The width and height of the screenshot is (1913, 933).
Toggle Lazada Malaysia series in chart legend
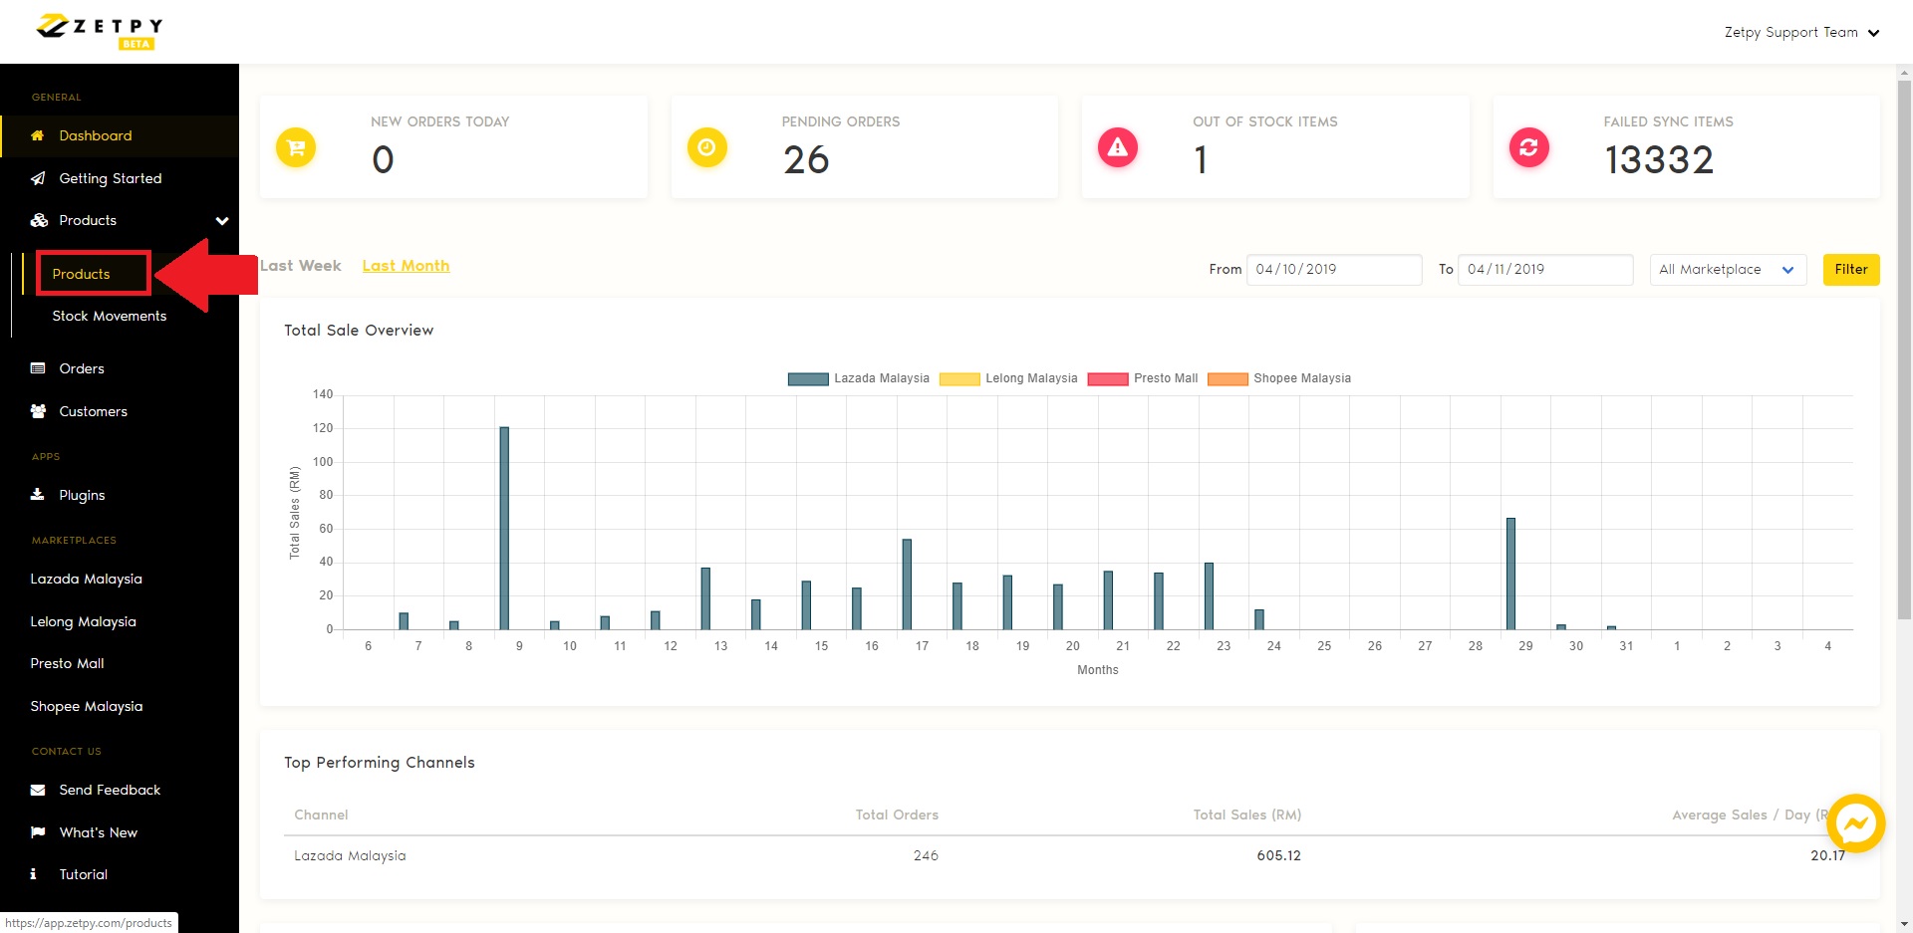coord(858,378)
